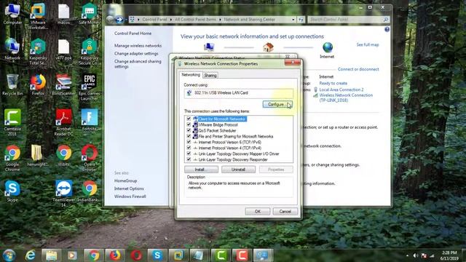Click the Uninstall button
Screen dimensions: 466x262
click(x=238, y=170)
